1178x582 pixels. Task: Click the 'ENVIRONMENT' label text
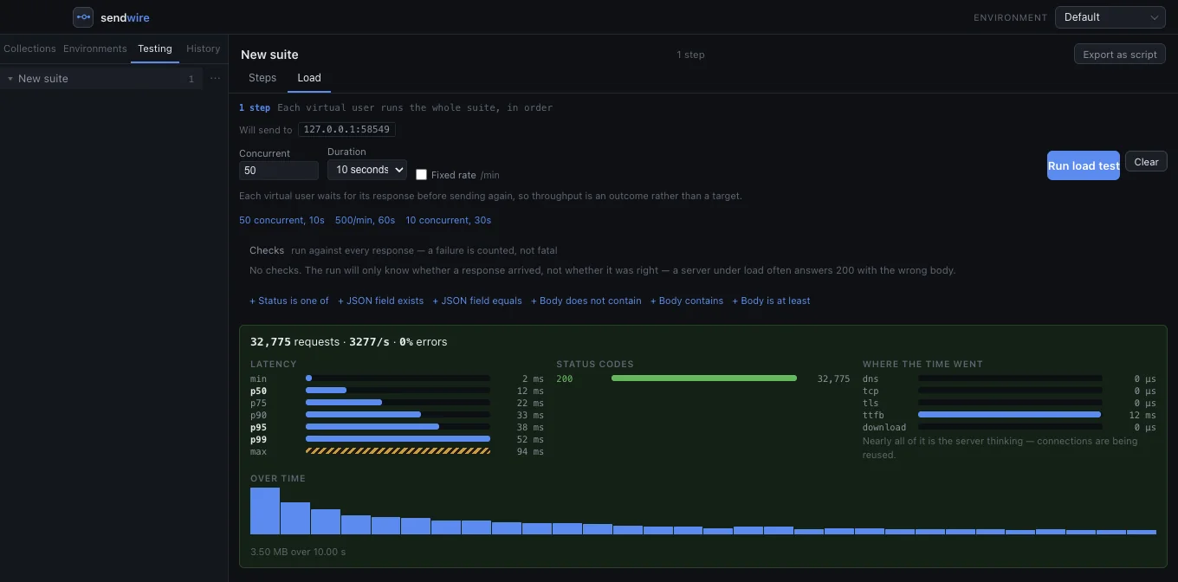tap(1010, 17)
